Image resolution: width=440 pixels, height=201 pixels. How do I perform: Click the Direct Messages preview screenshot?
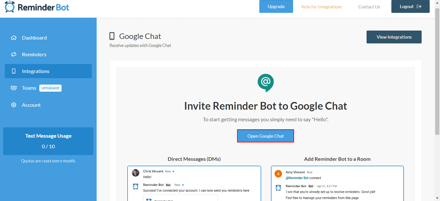(194, 183)
